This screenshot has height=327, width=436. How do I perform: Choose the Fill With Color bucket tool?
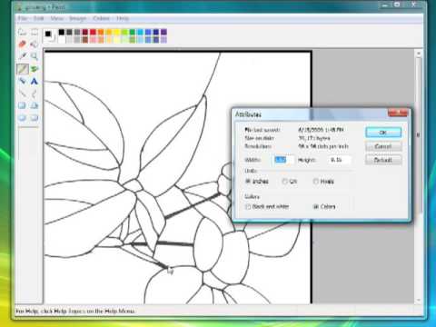click(x=35, y=45)
